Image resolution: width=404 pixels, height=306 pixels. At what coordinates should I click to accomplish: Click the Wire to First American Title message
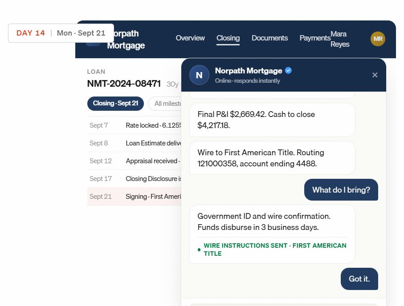click(272, 158)
